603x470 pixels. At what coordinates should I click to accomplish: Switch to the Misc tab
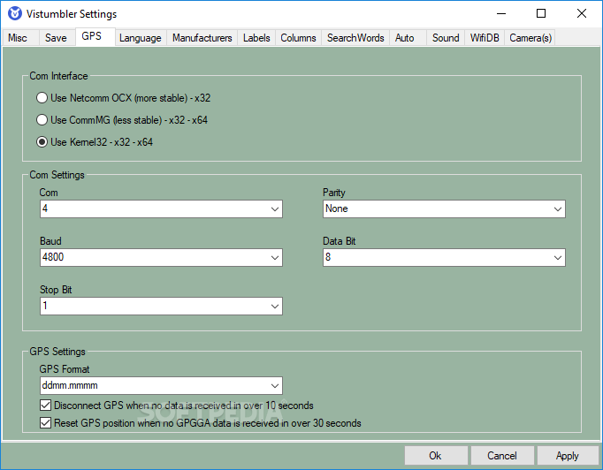point(20,38)
